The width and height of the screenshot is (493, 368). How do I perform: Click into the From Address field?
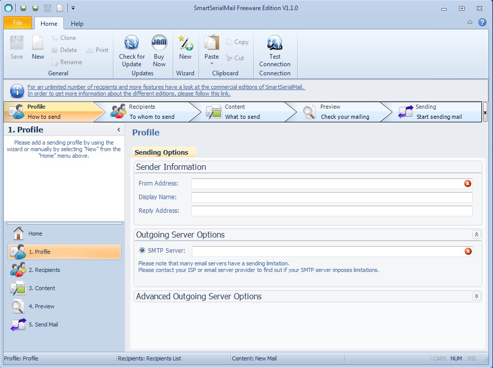(x=326, y=183)
